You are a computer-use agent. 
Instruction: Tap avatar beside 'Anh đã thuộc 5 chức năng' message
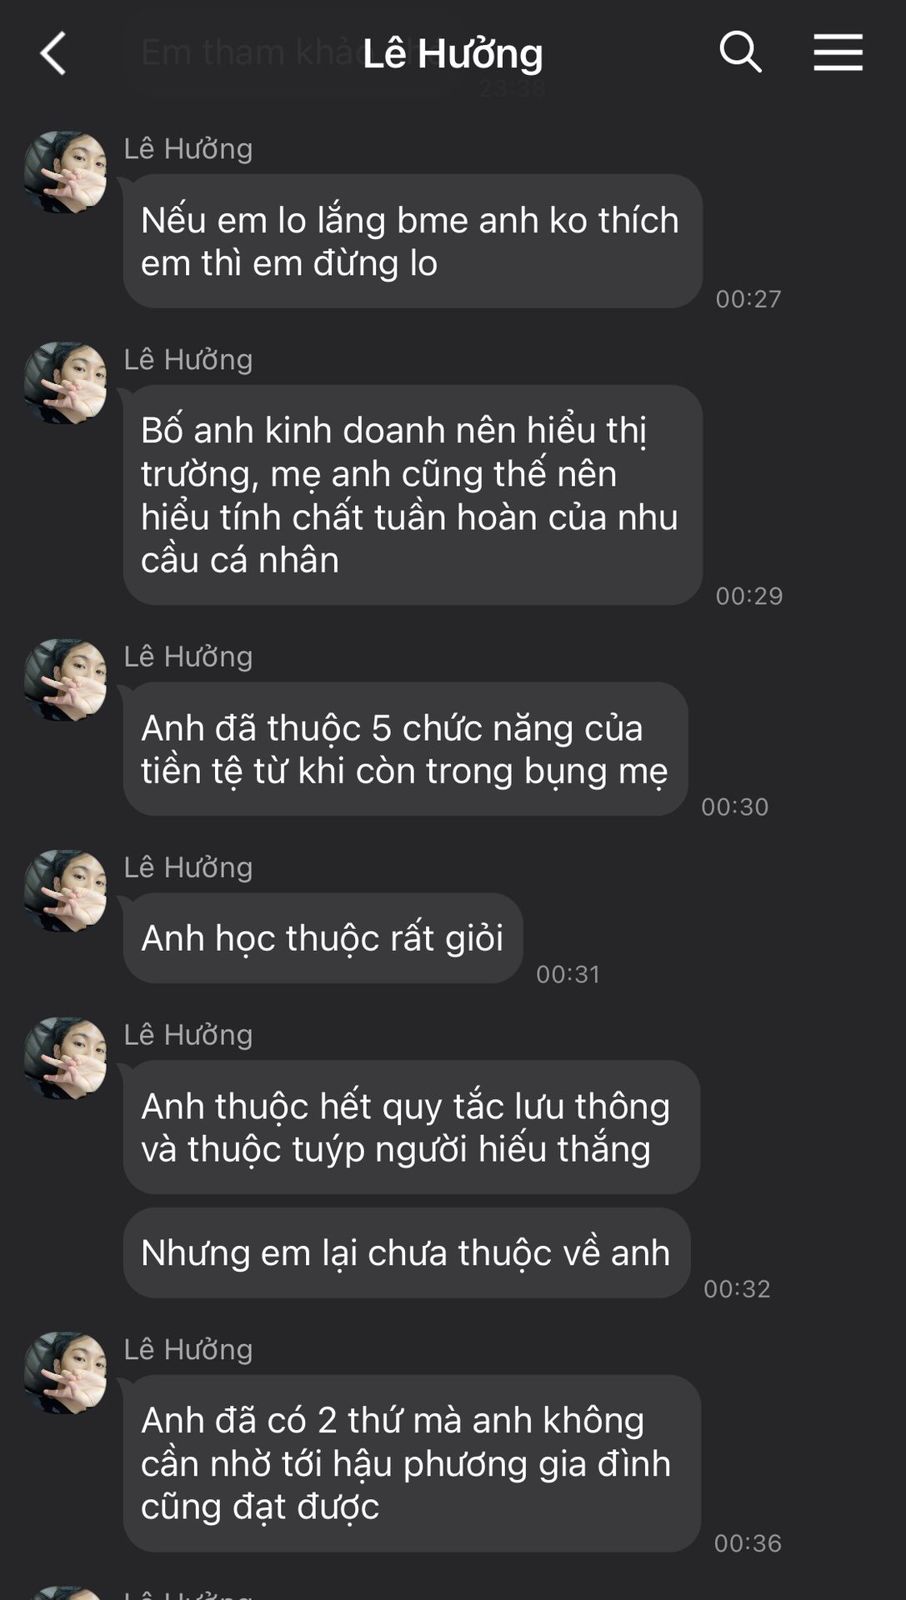coord(65,680)
